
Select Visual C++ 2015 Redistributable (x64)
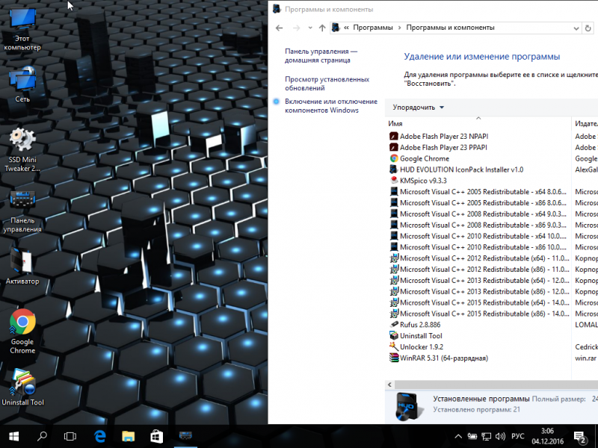point(479,302)
